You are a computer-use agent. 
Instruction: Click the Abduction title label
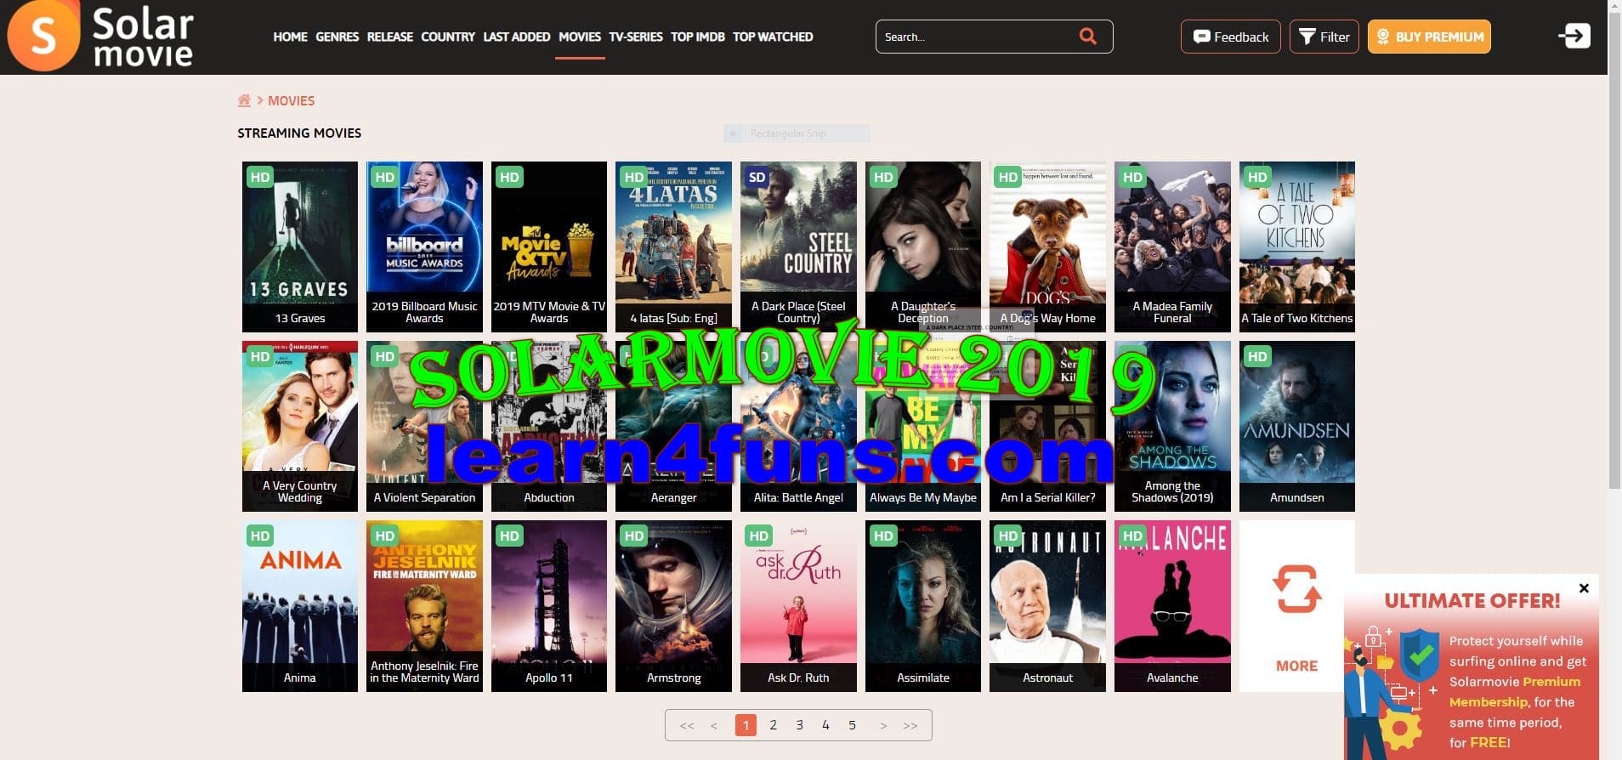point(549,497)
